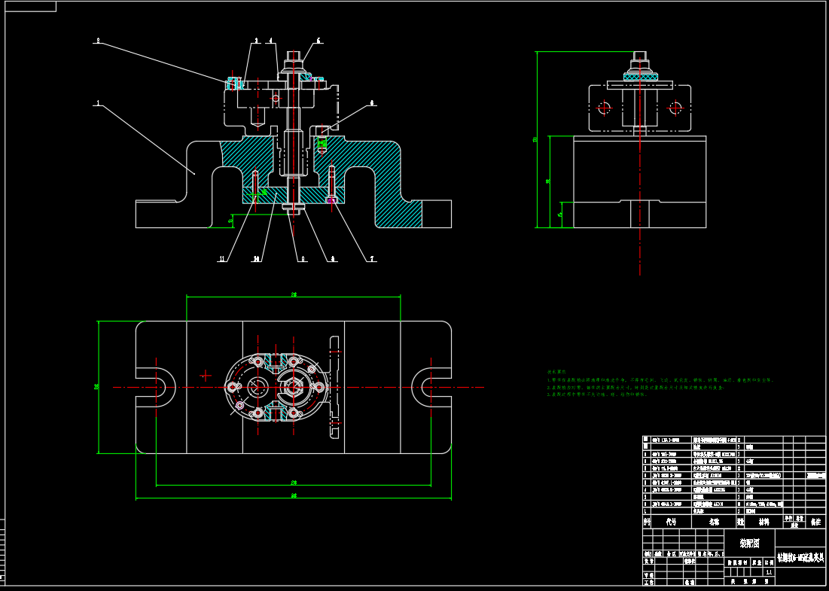This screenshot has height=591, width=829.
Task: Click the red cross marker in plan view
Action: point(206,375)
